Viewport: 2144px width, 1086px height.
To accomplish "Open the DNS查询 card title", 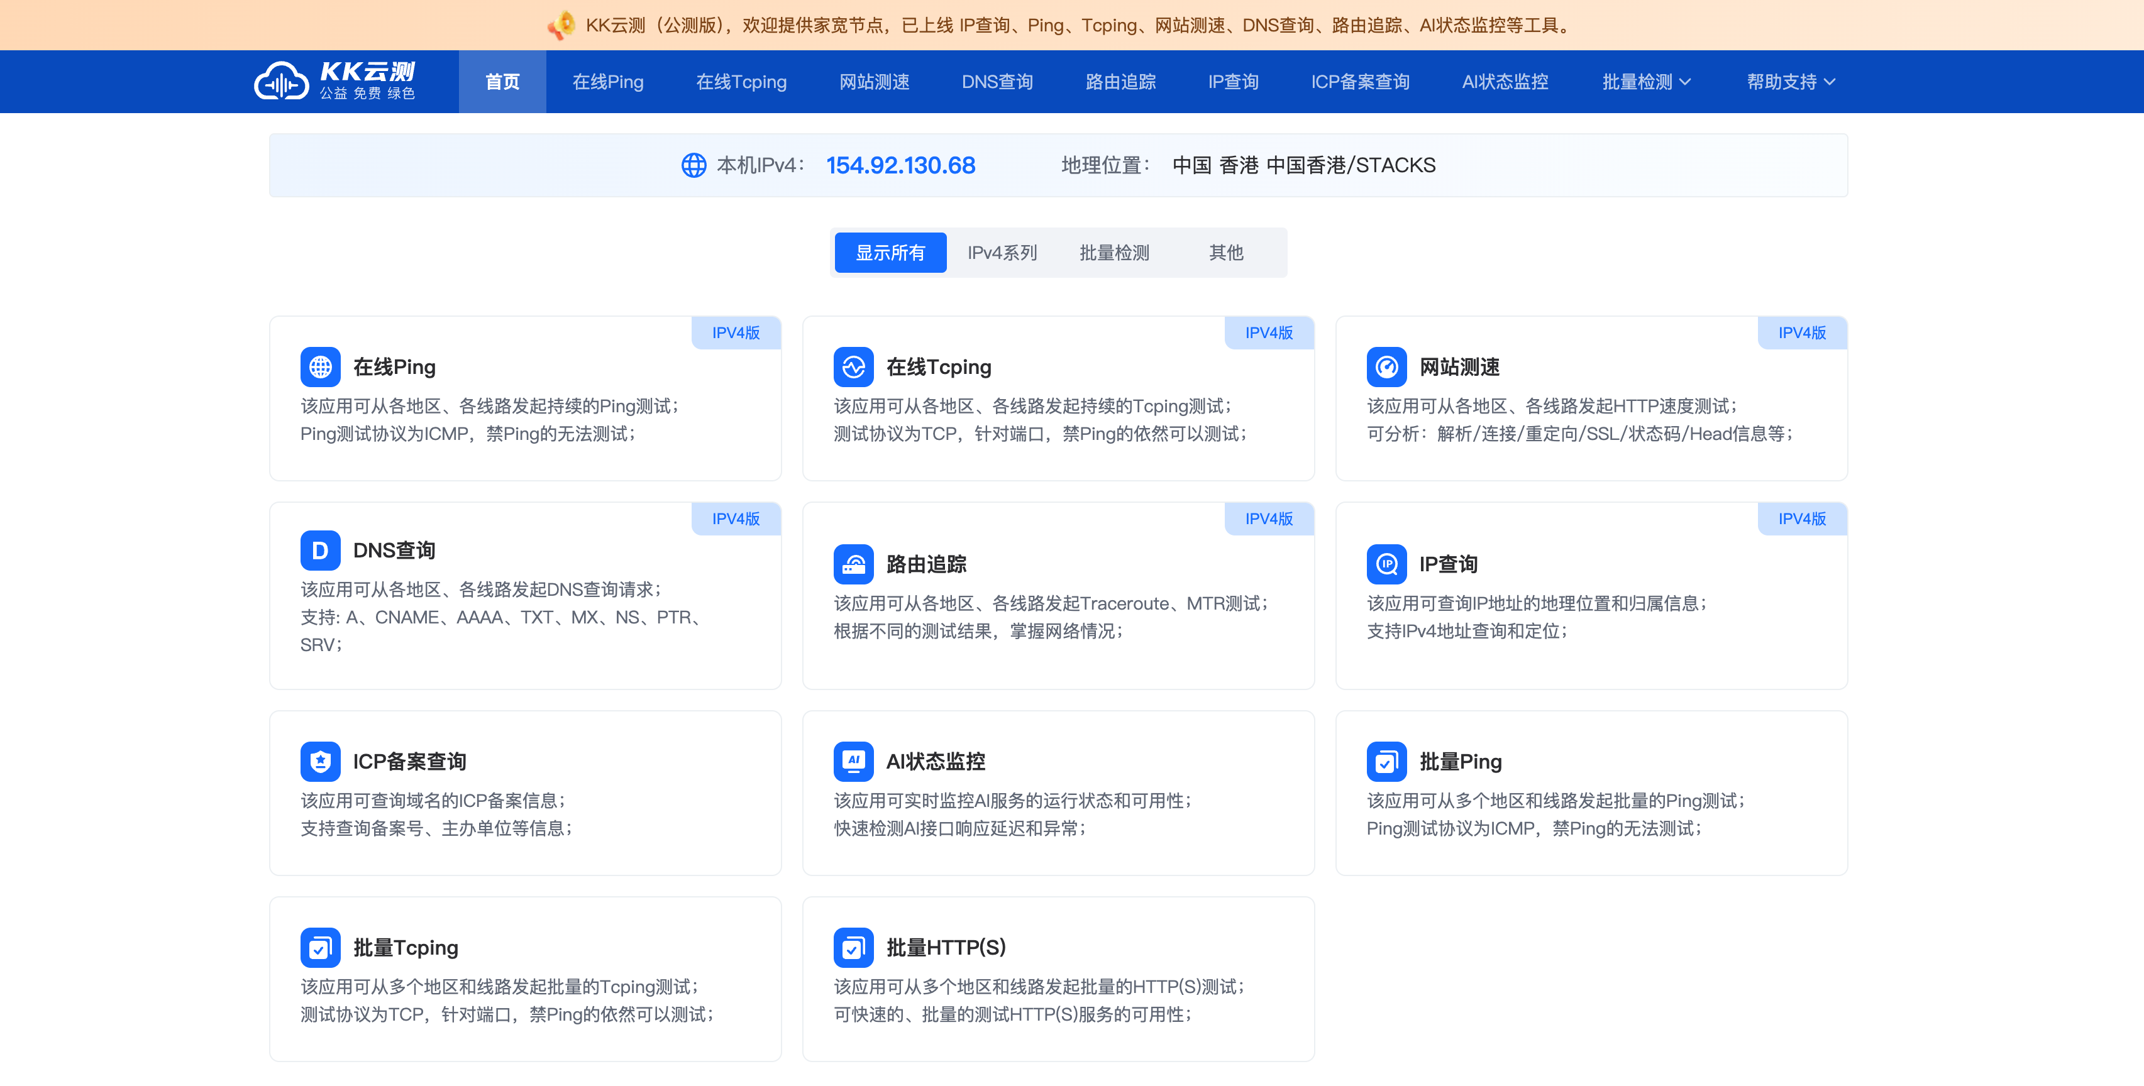I will tap(394, 550).
